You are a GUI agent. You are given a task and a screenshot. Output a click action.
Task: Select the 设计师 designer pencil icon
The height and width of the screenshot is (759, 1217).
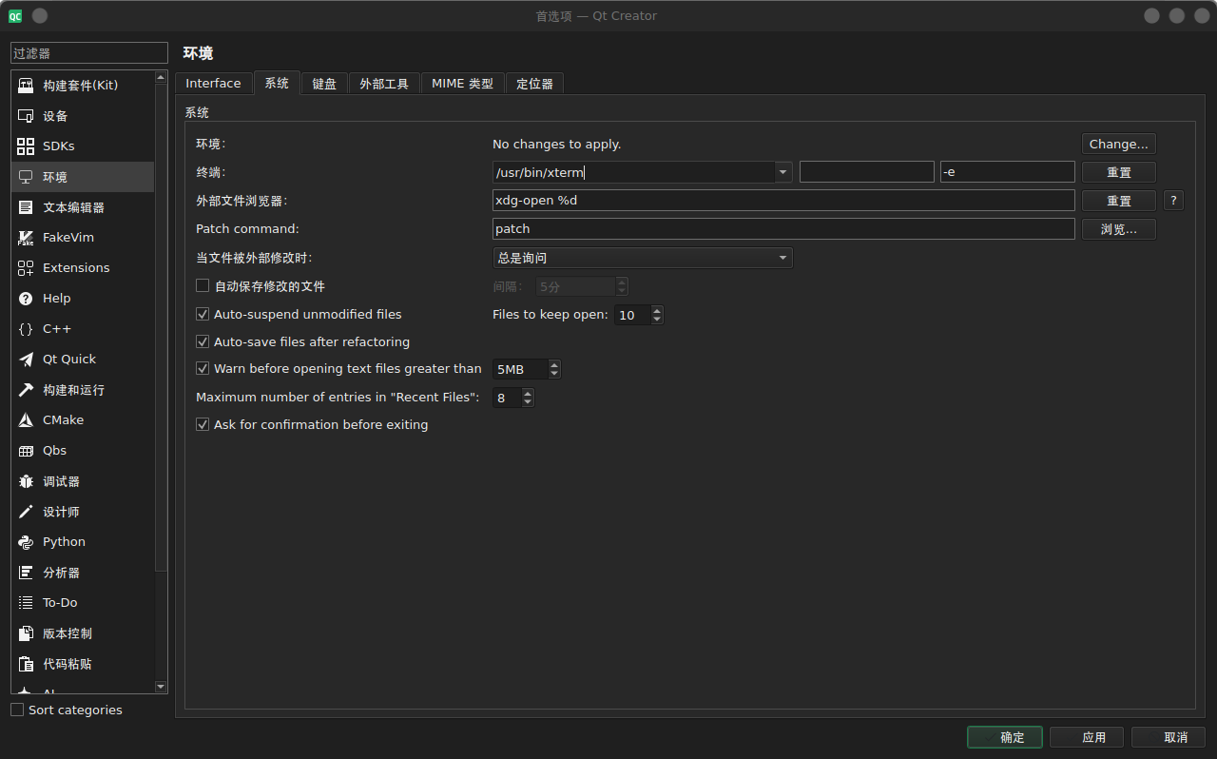26,512
